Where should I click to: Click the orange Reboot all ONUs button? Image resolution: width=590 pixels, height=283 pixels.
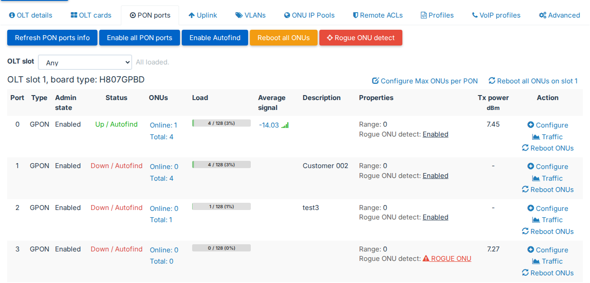(x=284, y=38)
